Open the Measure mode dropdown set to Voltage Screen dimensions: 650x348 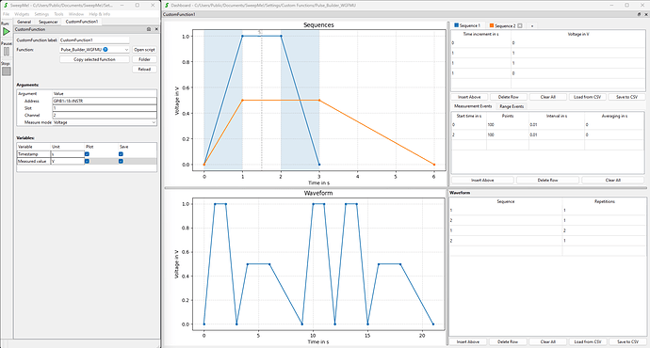105,122
